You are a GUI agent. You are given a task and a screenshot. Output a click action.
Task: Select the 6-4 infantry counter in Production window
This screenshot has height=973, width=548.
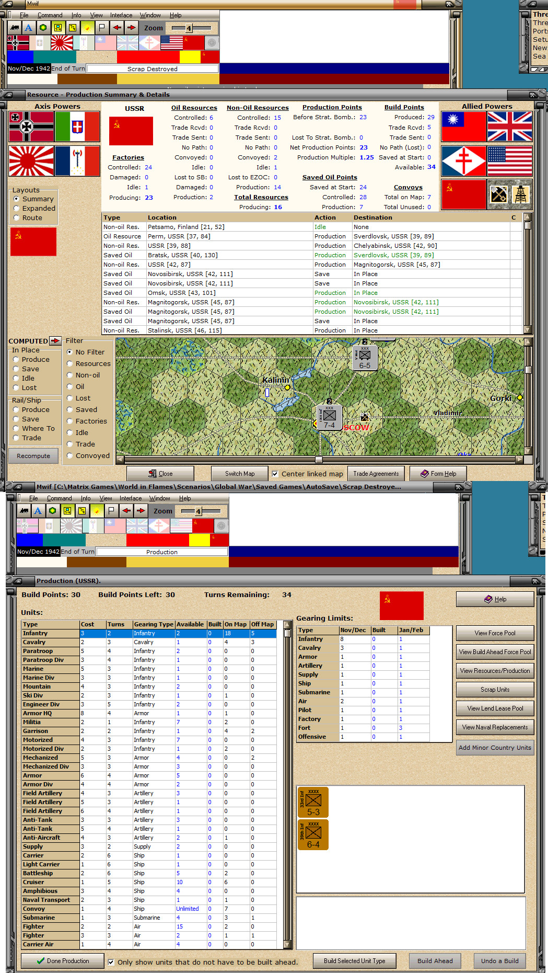tap(313, 835)
